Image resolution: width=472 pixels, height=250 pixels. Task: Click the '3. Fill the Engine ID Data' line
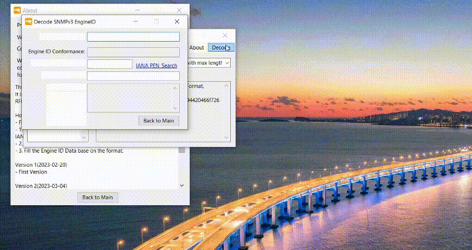click(69, 151)
